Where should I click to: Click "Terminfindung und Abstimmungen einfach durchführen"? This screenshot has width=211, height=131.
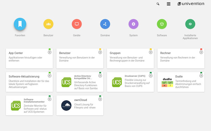(x=188, y=84)
